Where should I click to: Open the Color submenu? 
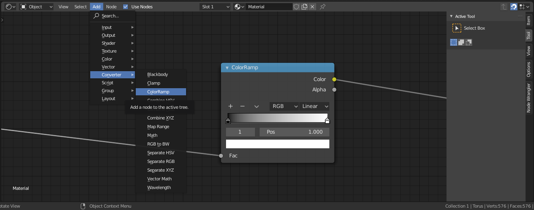(x=113, y=59)
